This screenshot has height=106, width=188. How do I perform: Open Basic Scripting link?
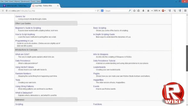(100, 28)
